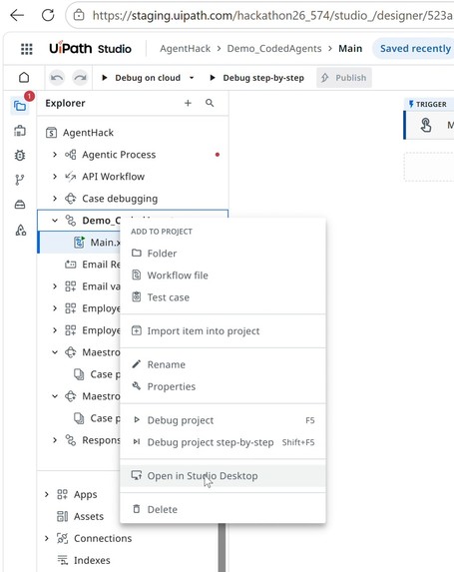Publish the project
This screenshot has height=572, width=454.
point(344,78)
